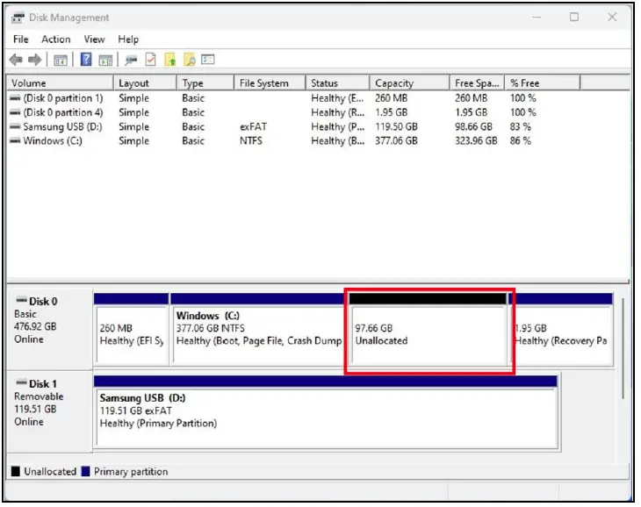Open the View menu

click(95, 39)
